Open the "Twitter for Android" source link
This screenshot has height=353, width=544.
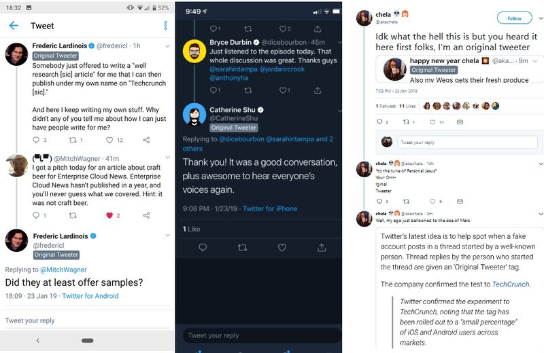point(90,296)
